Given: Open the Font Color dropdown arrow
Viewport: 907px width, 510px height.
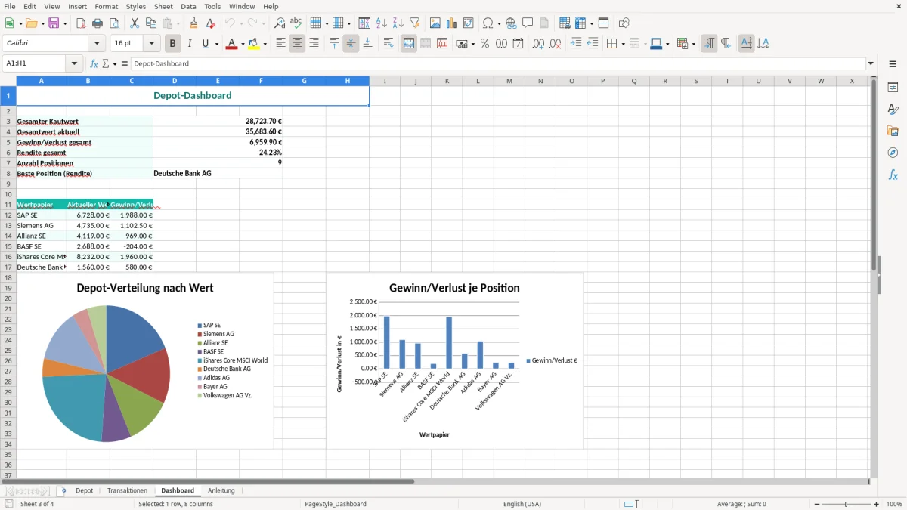Looking at the screenshot, I should pyautogui.click(x=243, y=44).
